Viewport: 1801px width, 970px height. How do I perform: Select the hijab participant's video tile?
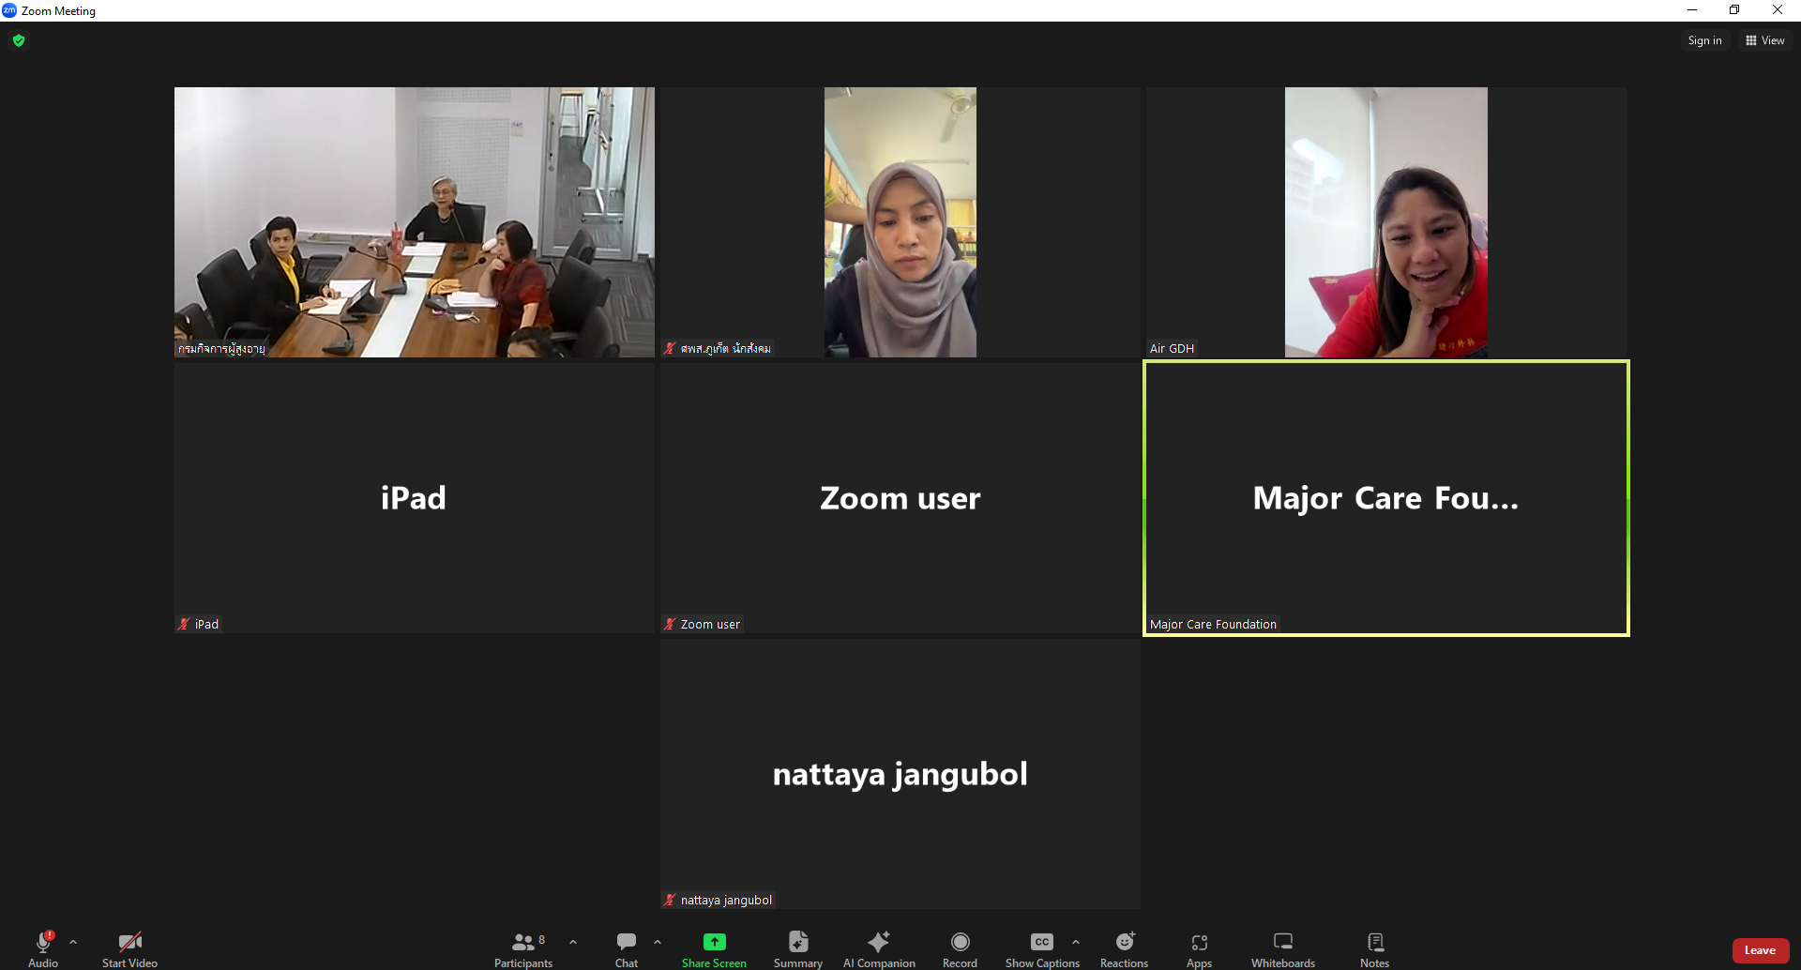[x=900, y=222]
